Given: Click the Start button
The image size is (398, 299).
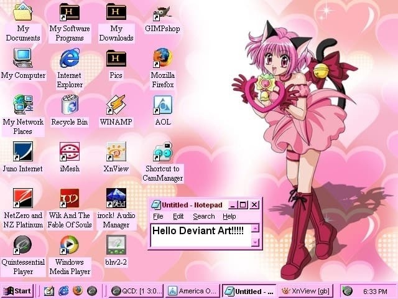Looking at the screenshot, I should coord(17,291).
